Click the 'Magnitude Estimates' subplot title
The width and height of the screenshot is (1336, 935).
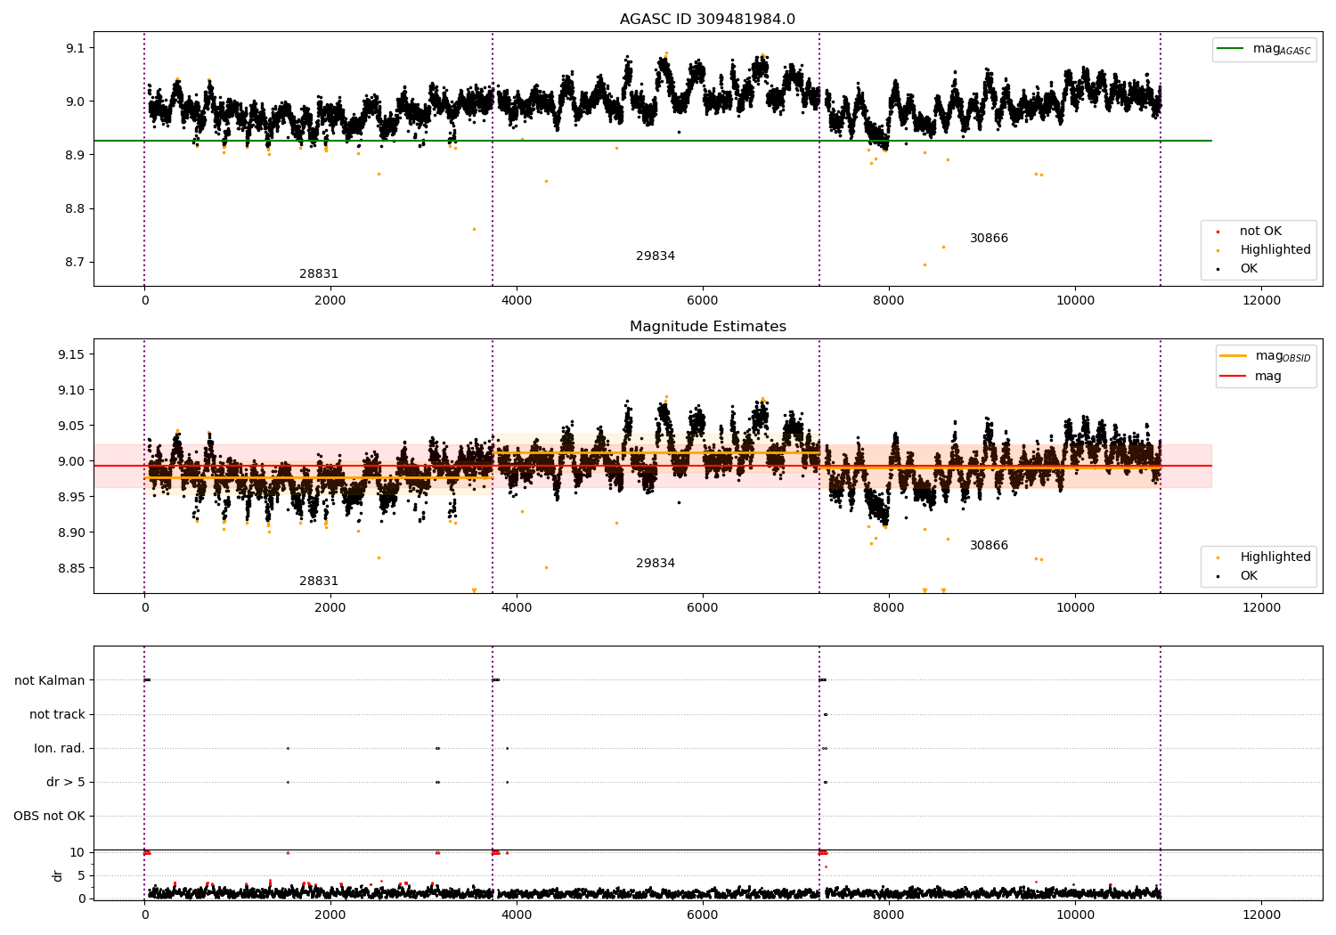pos(707,327)
